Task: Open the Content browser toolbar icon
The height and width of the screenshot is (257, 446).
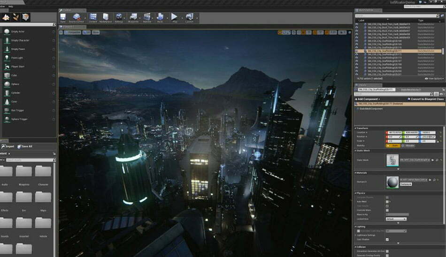Action: (93, 17)
